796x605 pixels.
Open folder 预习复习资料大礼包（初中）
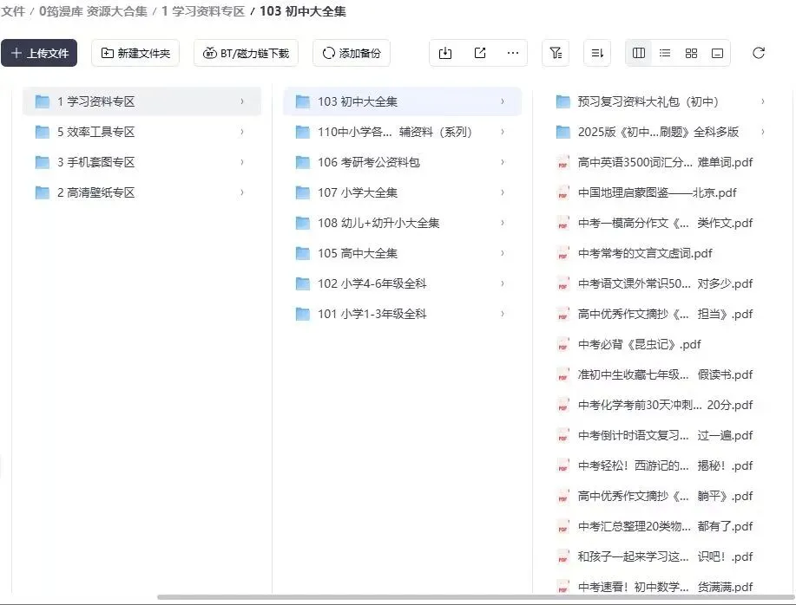click(x=662, y=101)
